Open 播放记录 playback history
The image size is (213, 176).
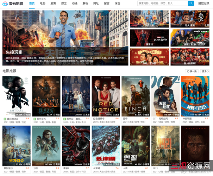pos(203,4)
